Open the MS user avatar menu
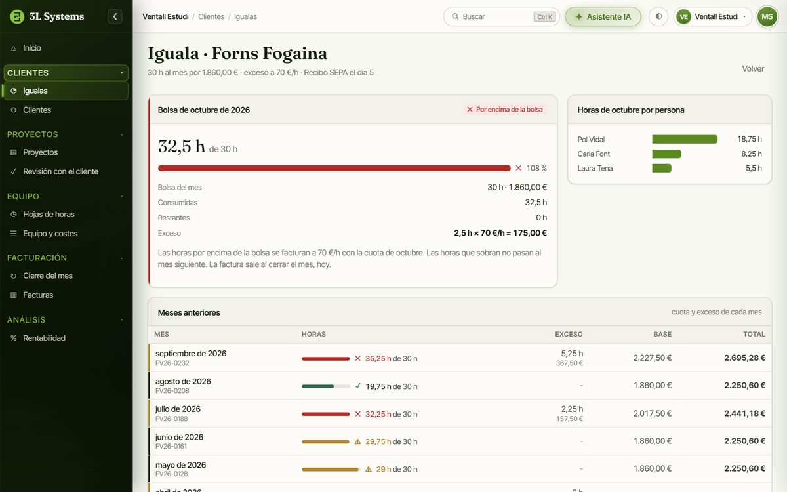Viewport: 787px width, 492px height. [767, 16]
